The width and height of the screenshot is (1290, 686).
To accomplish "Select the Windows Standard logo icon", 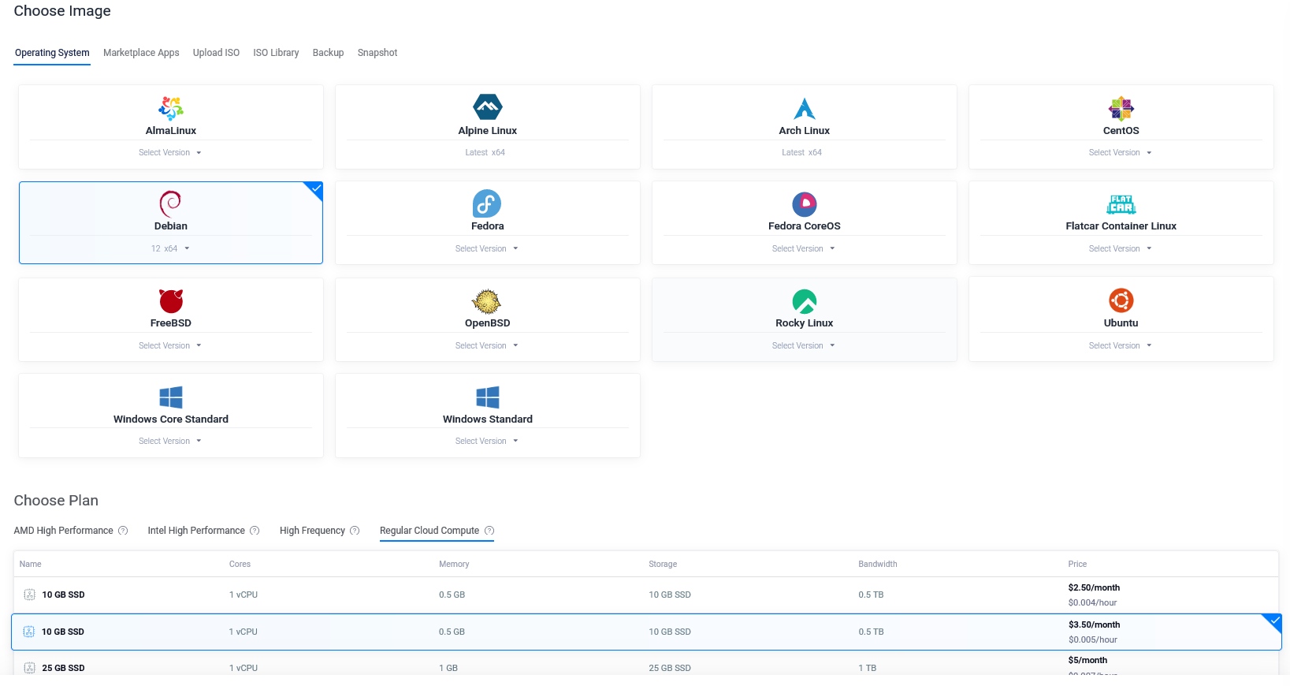I will tap(488, 397).
